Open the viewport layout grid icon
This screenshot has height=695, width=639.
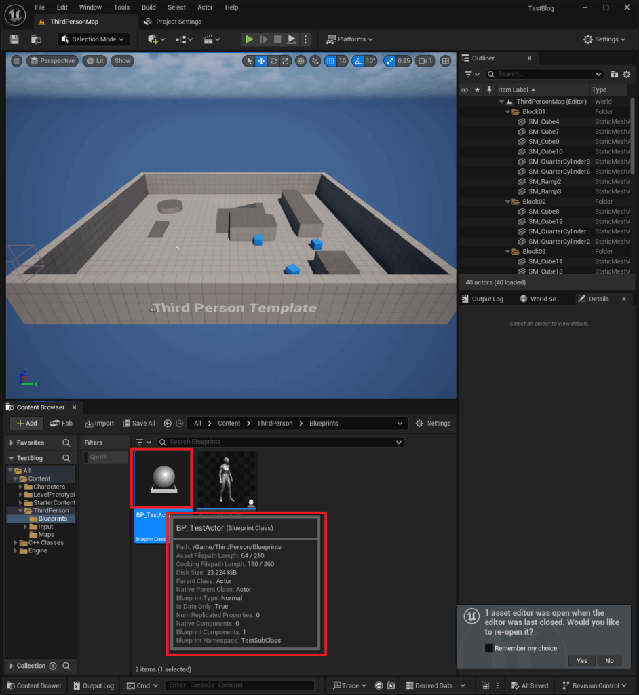(446, 61)
